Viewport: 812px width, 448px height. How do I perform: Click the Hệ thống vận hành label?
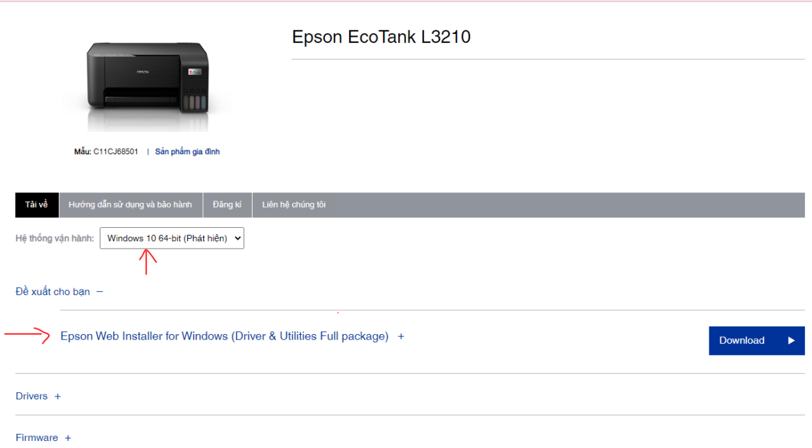[x=55, y=238]
